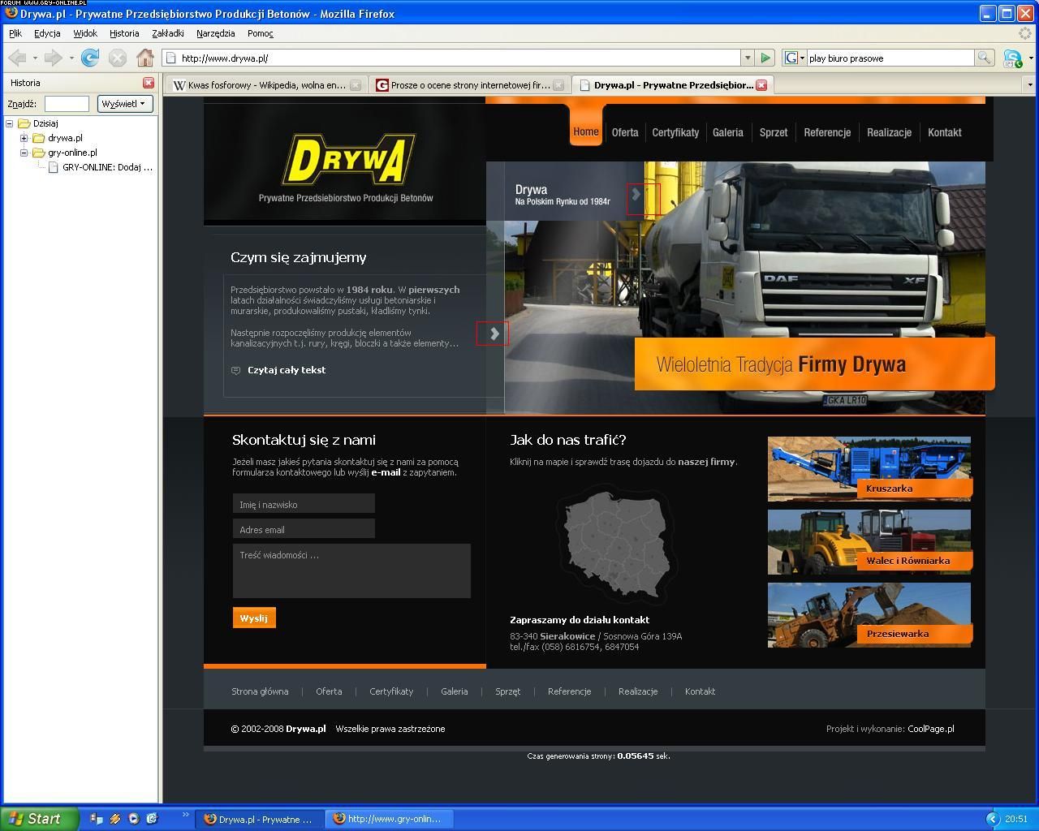Click the Drywa yellow logo

coord(348,159)
